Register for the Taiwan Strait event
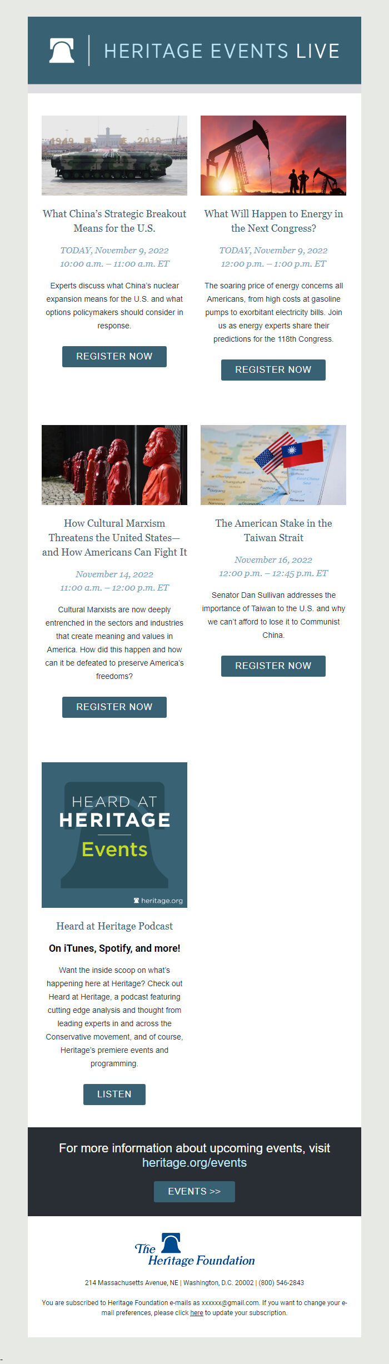 (273, 666)
